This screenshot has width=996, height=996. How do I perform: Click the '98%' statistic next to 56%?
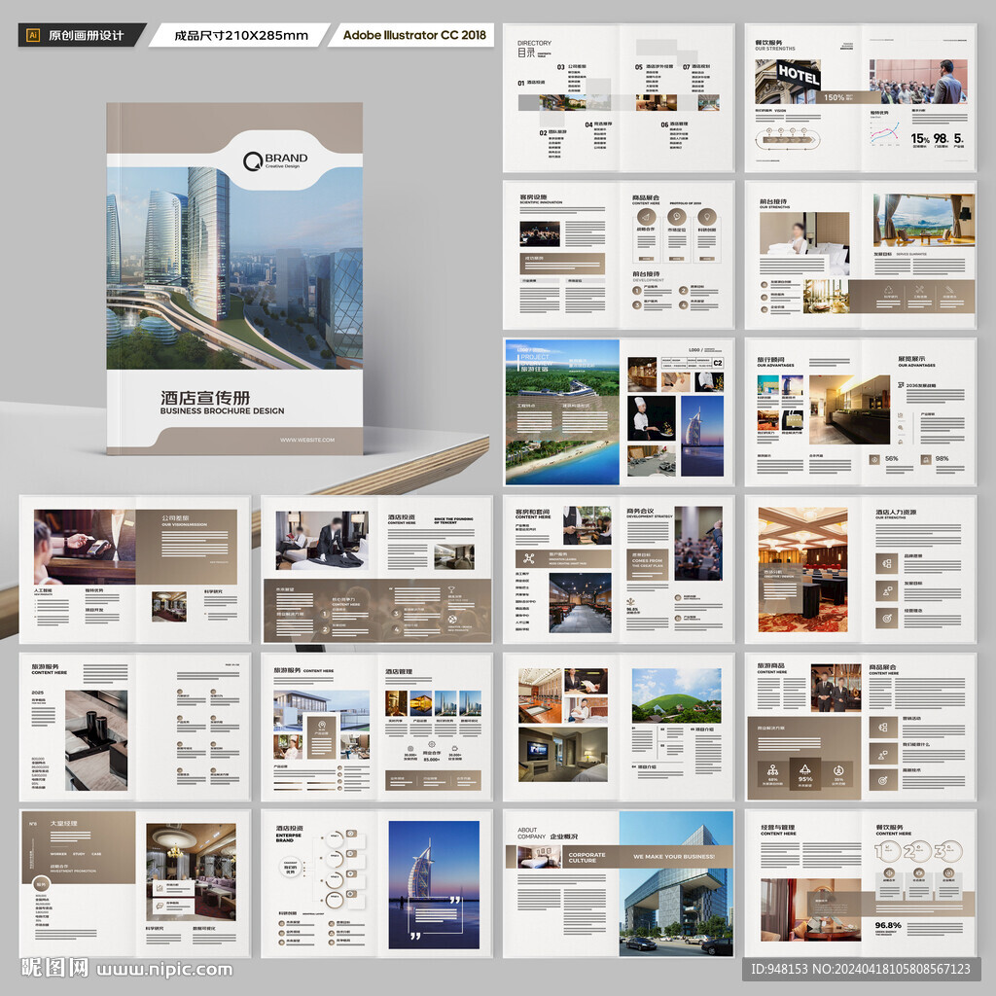[942, 458]
